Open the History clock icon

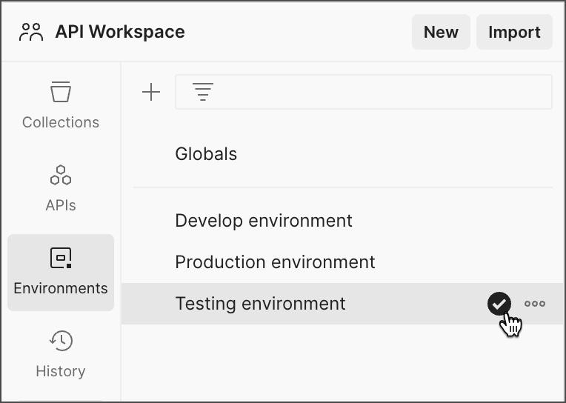[x=61, y=341]
